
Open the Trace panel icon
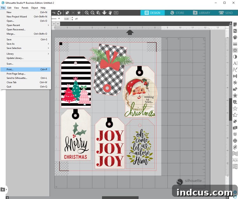tap(235, 50)
